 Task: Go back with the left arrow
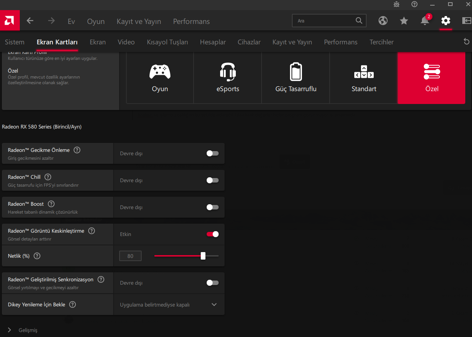30,21
